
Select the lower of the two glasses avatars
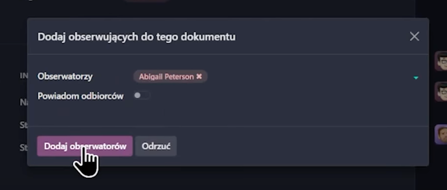(441, 91)
